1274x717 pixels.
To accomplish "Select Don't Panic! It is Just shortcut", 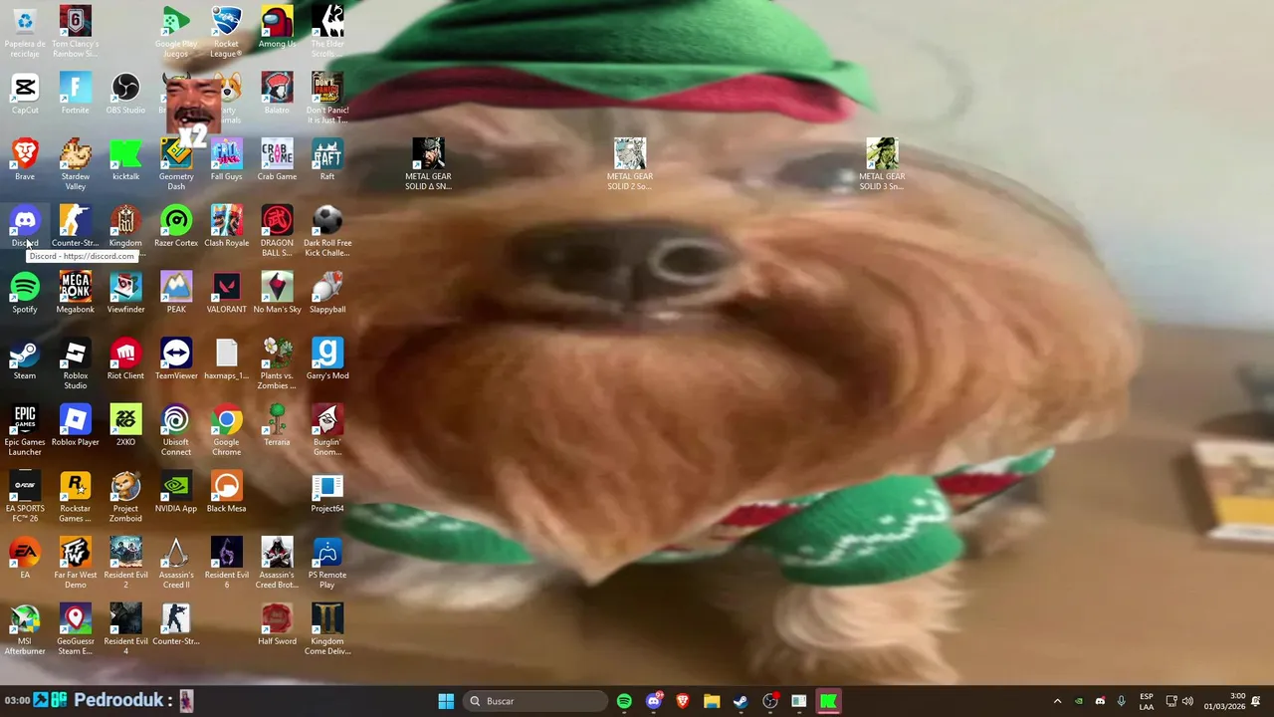I will click(327, 98).
